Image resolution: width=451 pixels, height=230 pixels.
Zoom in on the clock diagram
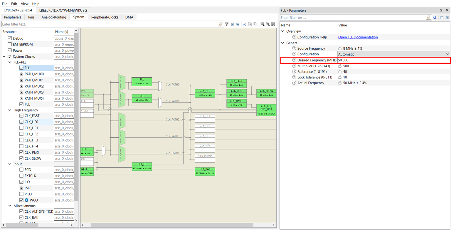pyautogui.click(x=262, y=24)
